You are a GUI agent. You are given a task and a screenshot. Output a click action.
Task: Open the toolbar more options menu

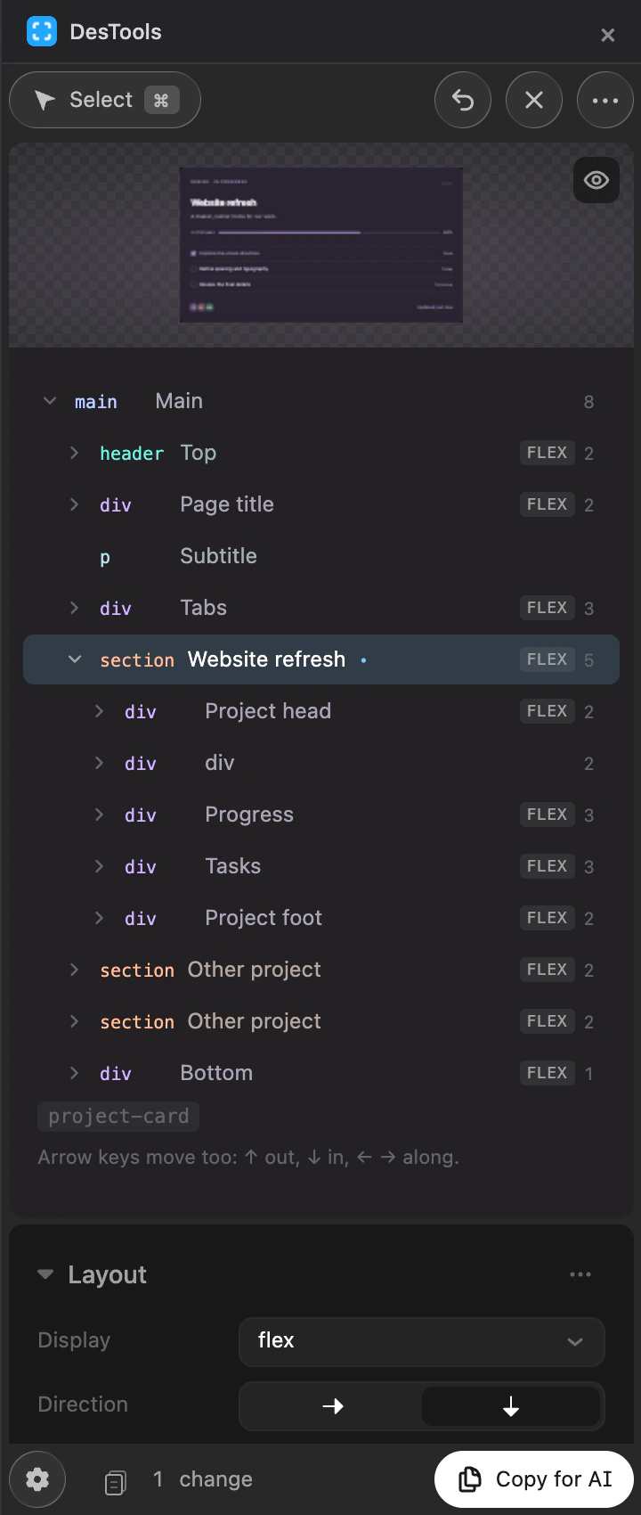click(605, 100)
